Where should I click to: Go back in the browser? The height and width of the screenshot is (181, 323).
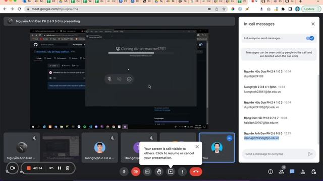pyautogui.click(x=5, y=9)
